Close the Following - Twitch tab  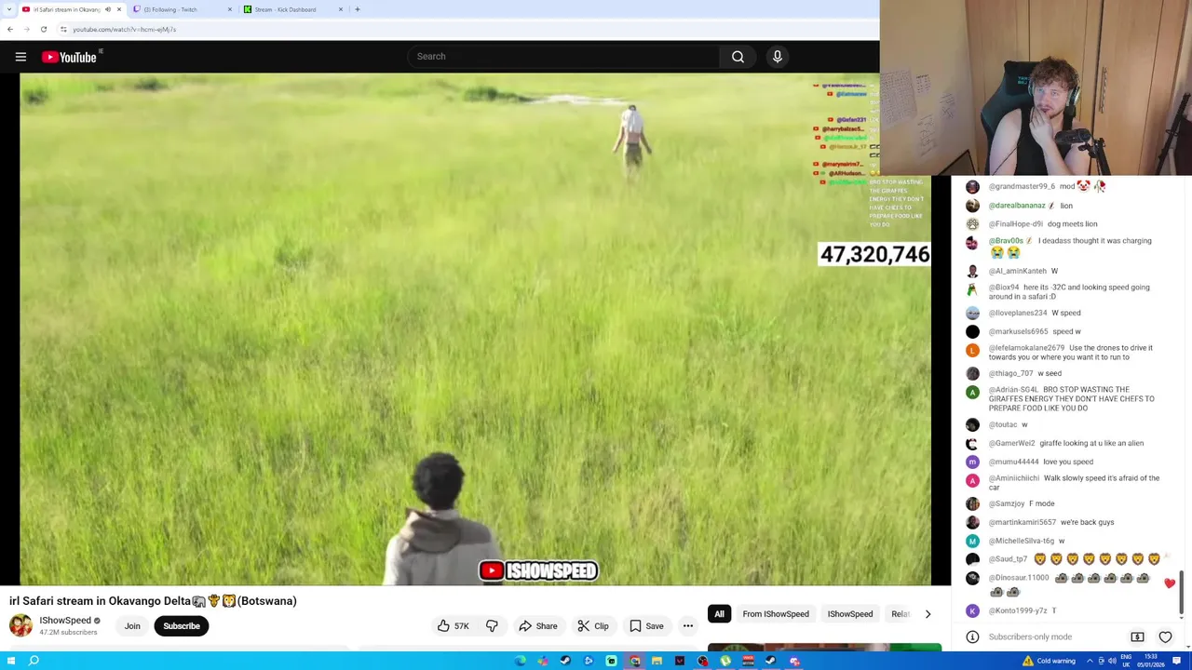click(x=229, y=9)
